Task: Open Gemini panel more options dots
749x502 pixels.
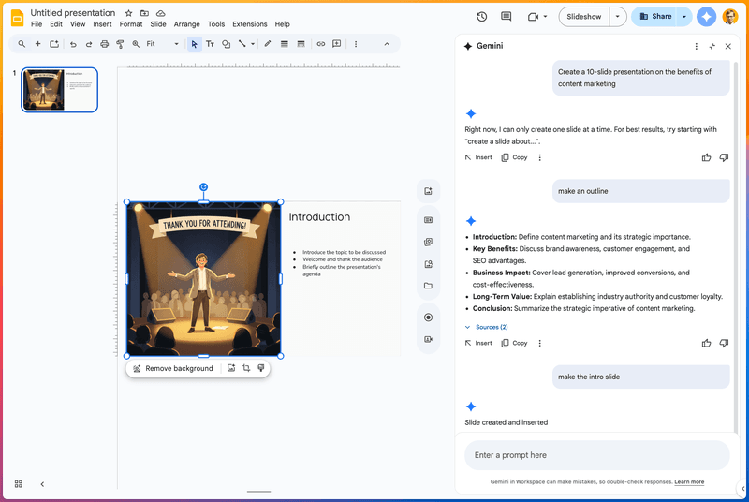Action: click(696, 46)
